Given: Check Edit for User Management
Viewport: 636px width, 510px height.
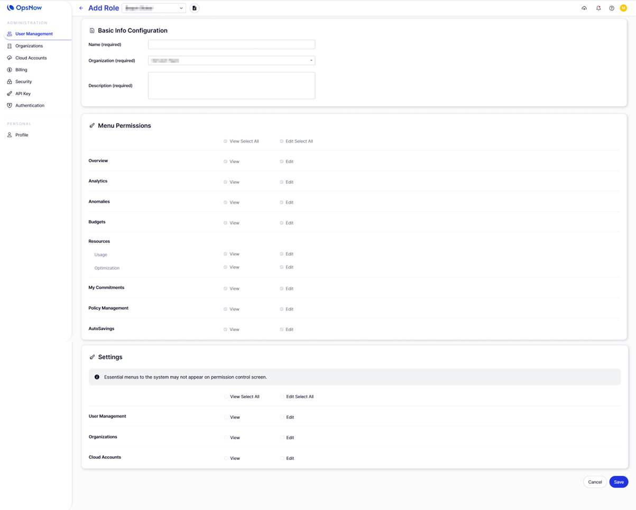Looking at the screenshot, I should coord(282,417).
